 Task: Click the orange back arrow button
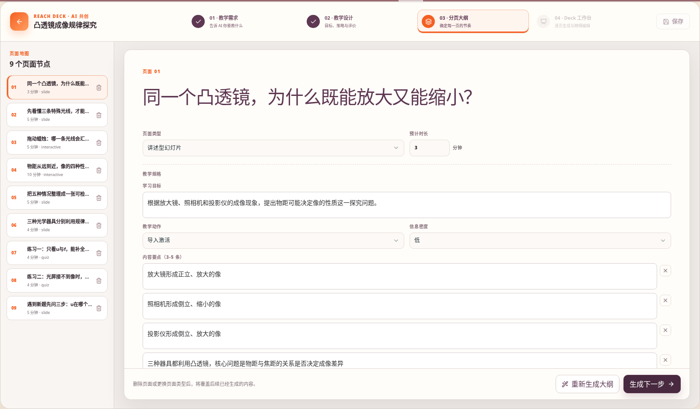click(19, 21)
